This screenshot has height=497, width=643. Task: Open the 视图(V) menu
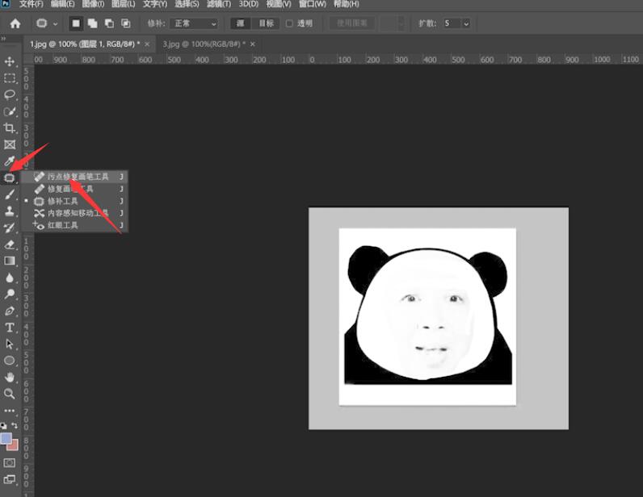pyautogui.click(x=279, y=4)
